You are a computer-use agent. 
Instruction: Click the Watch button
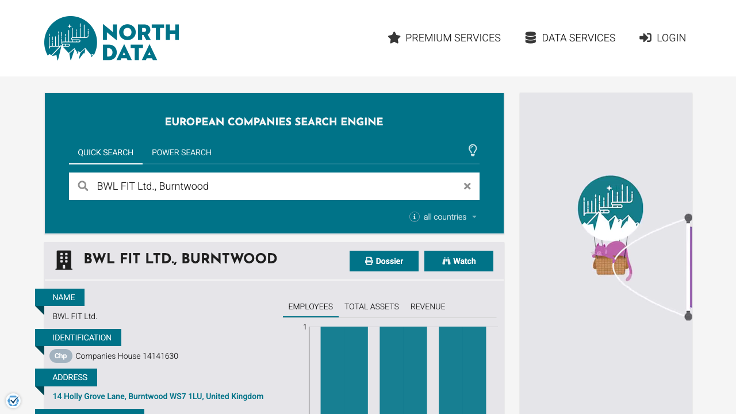(459, 261)
